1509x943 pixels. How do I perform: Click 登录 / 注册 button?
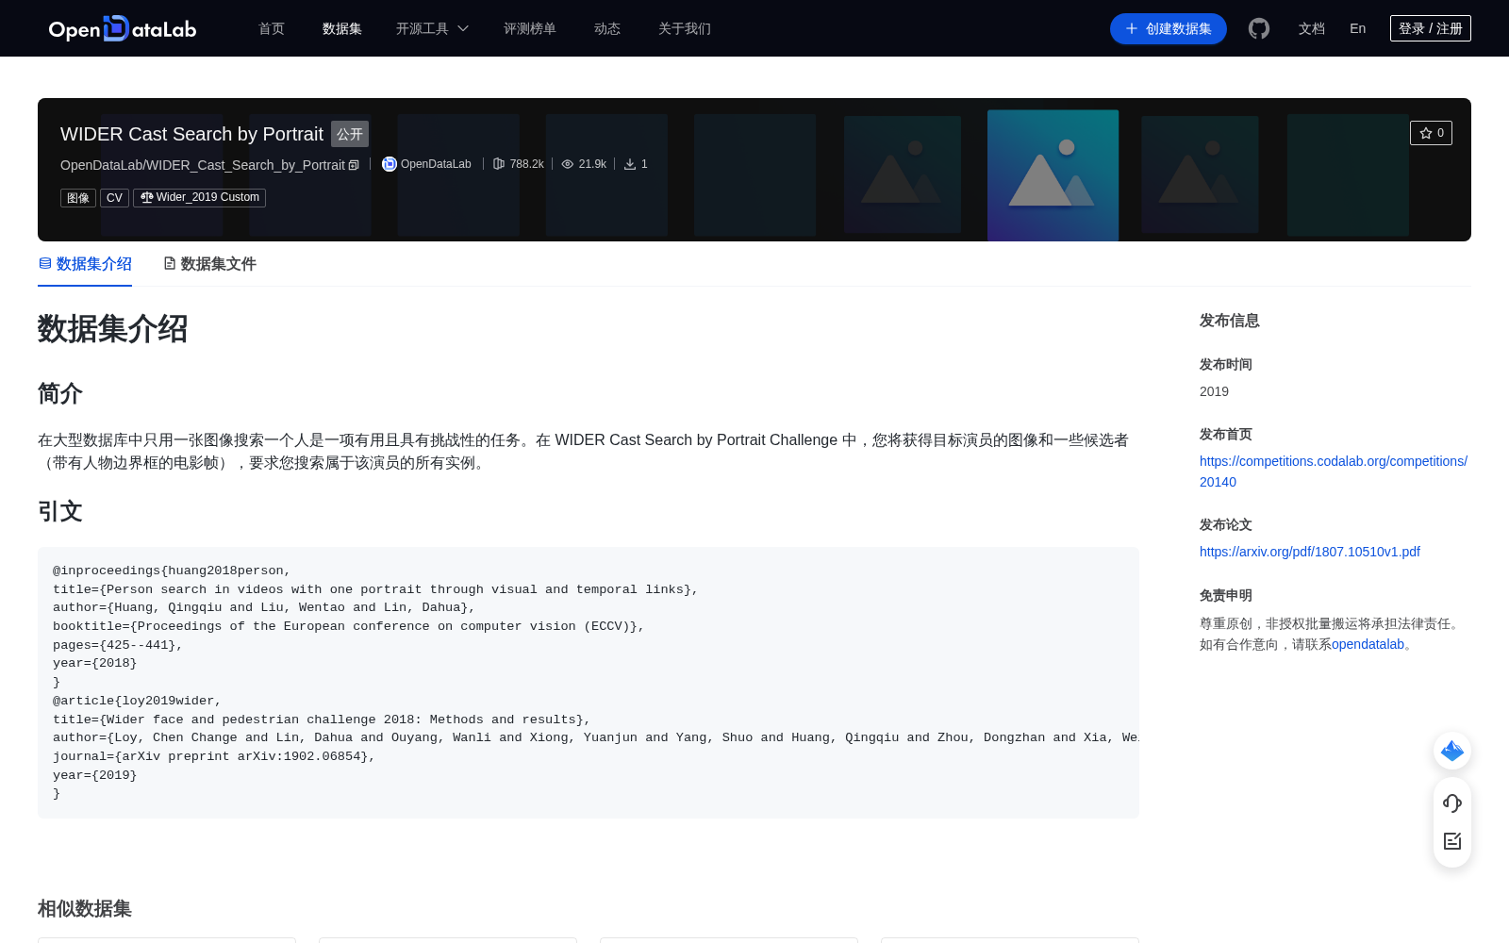tap(1431, 28)
